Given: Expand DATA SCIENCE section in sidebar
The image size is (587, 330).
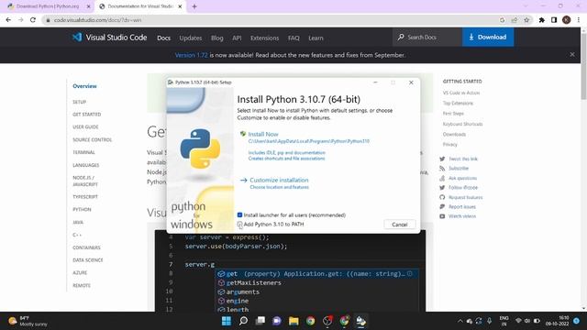Looking at the screenshot, I should click(88, 260).
